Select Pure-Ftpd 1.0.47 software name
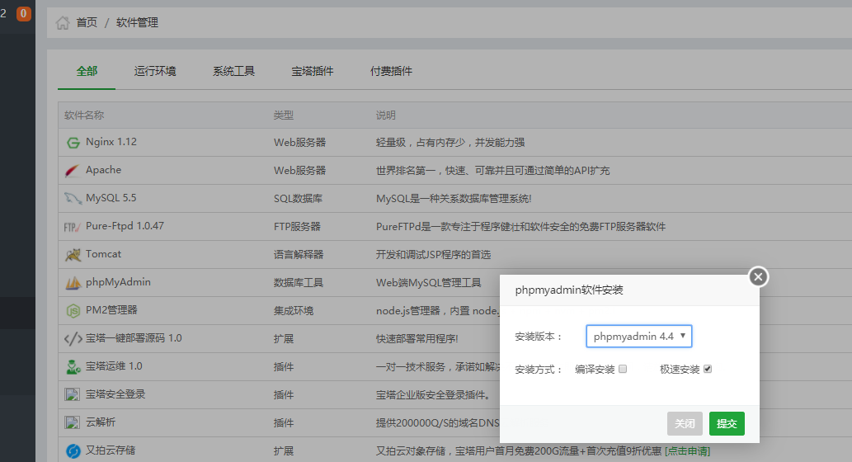852x462 pixels. tap(125, 226)
